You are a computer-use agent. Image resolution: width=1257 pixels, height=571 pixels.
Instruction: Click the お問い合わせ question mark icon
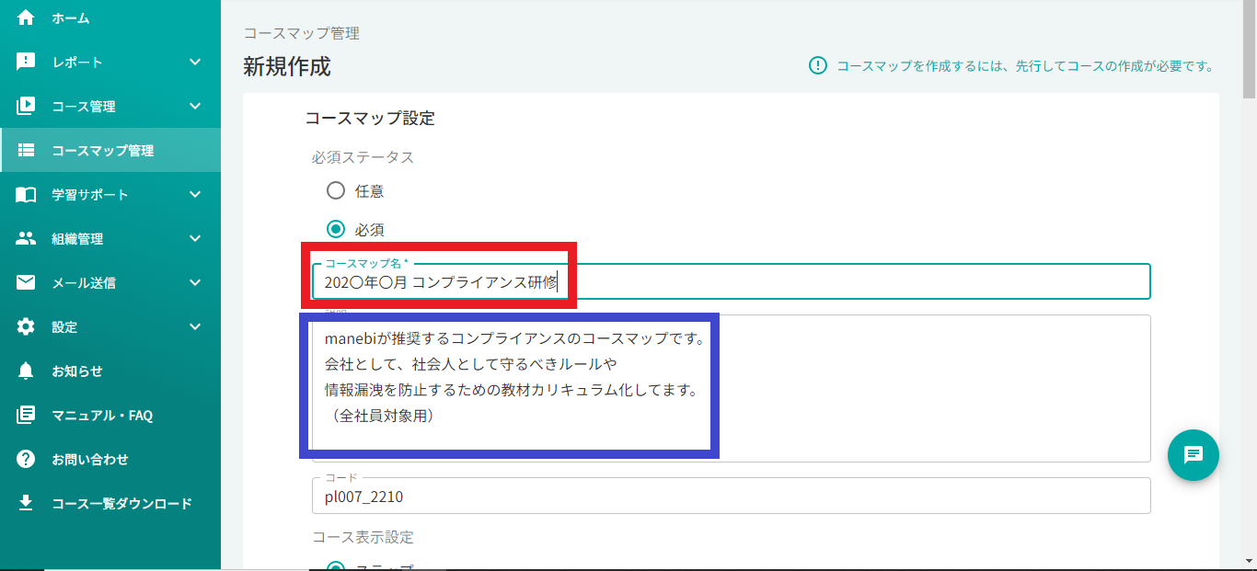click(x=26, y=459)
